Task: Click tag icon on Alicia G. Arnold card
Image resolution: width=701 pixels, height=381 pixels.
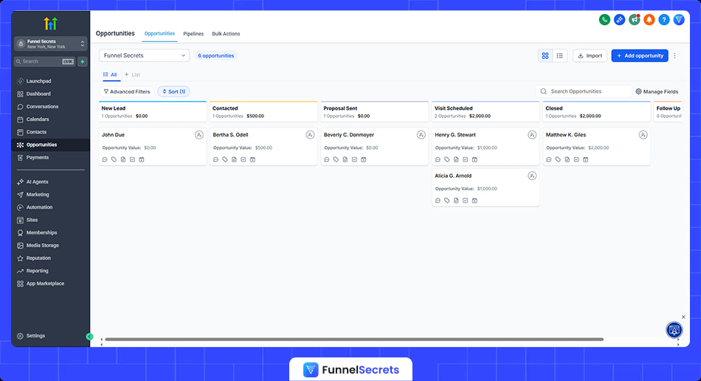Action: [x=446, y=200]
